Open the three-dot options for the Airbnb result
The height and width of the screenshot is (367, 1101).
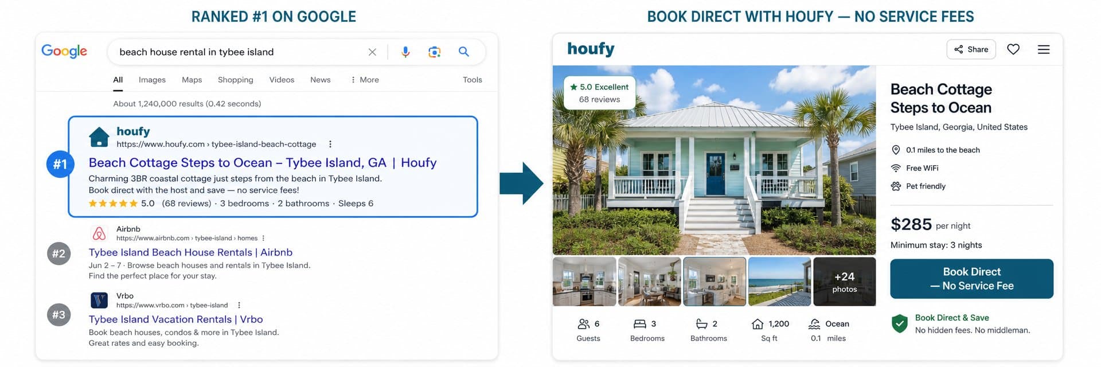click(x=263, y=238)
